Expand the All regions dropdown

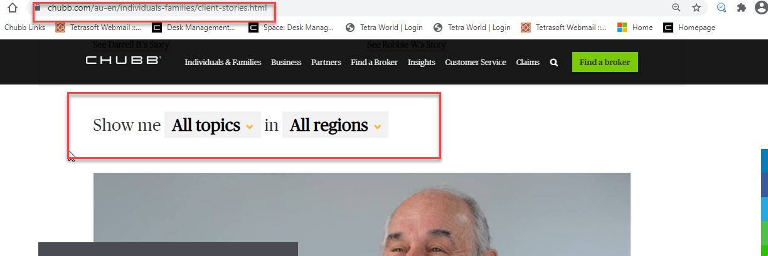pos(335,125)
